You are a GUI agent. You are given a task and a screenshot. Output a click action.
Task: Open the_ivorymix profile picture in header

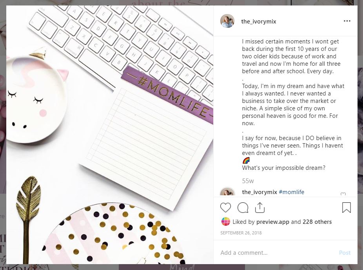[227, 21]
